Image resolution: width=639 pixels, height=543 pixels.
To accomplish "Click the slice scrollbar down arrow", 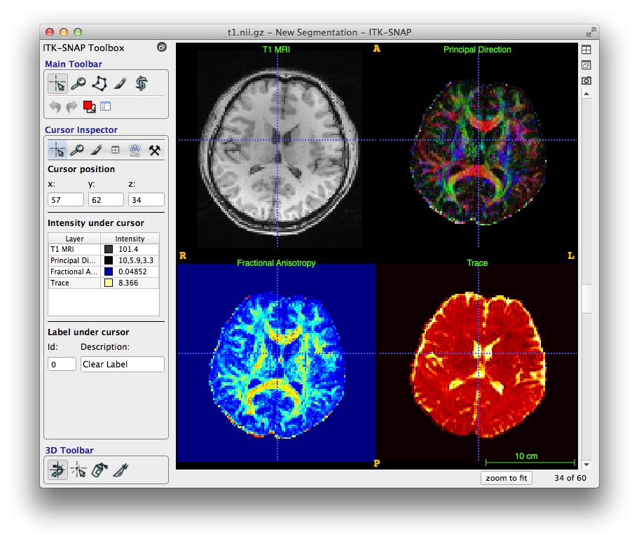I will pos(586,465).
